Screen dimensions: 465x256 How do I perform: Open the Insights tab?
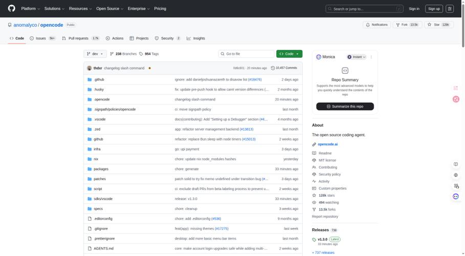coord(196,38)
